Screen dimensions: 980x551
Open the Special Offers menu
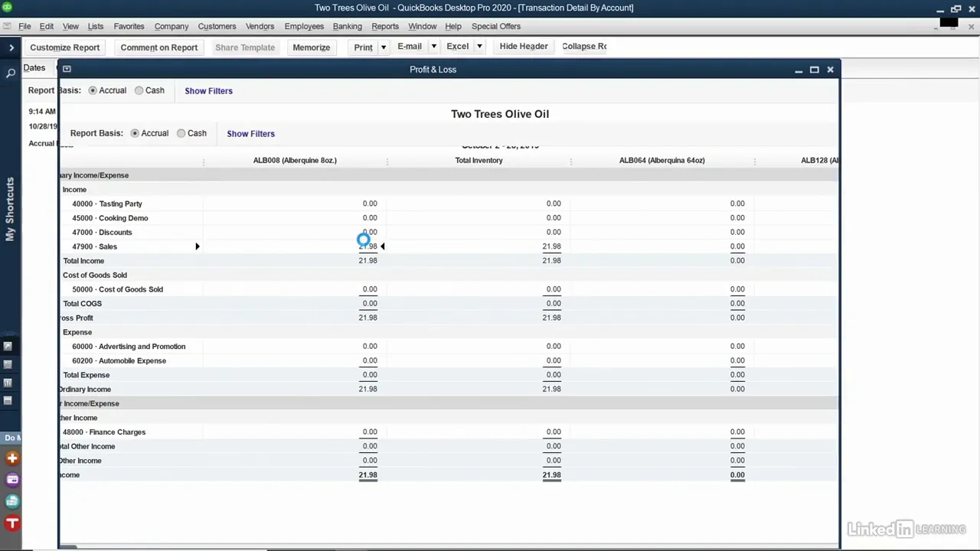[x=496, y=26]
